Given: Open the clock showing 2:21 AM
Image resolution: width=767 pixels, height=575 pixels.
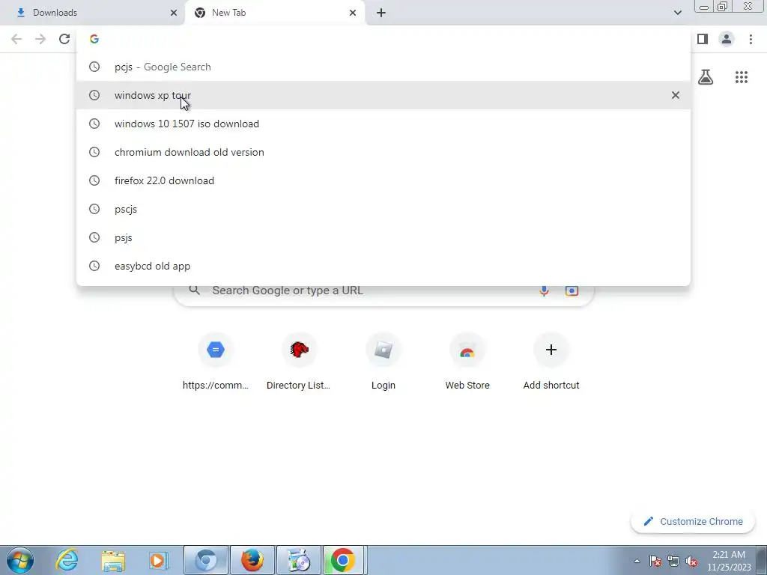Looking at the screenshot, I should 729,561.
